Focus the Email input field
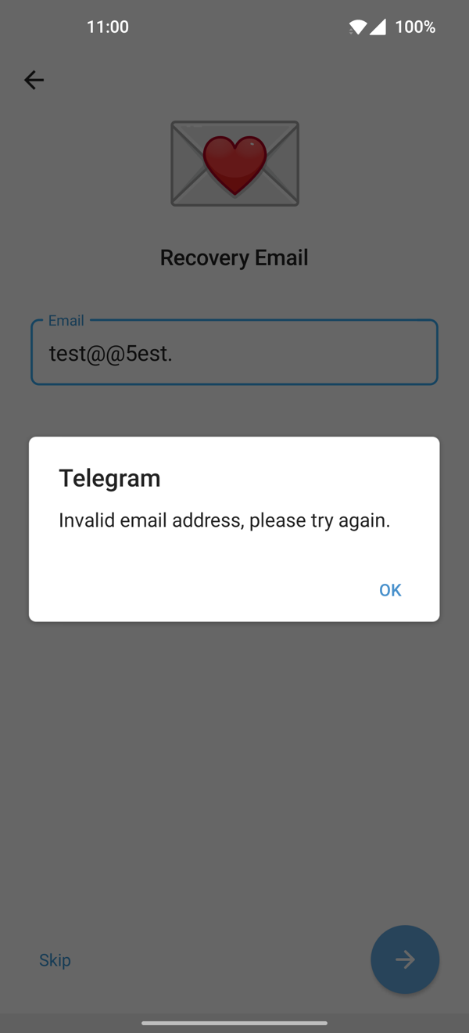The width and height of the screenshot is (469, 1033). (x=234, y=352)
